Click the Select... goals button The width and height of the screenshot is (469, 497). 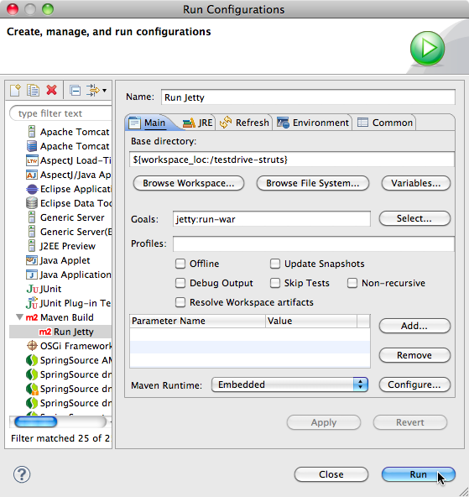[414, 218]
